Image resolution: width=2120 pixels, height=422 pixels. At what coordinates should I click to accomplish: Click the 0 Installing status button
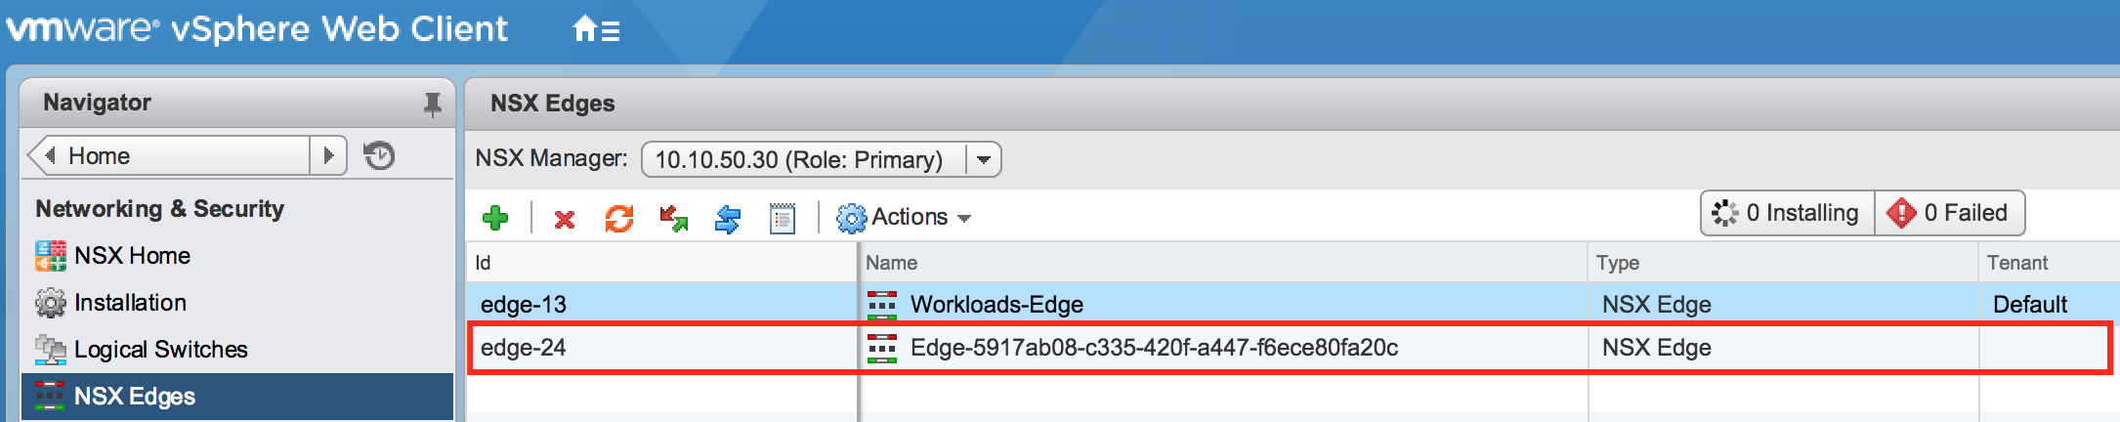tap(1788, 213)
